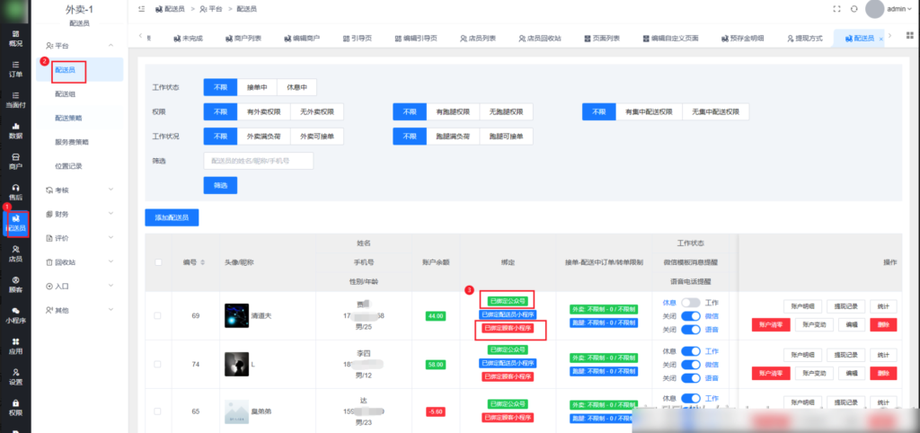920x433 pixels.
Task: Check the row checkbox for ID 69
Action: [x=157, y=315]
